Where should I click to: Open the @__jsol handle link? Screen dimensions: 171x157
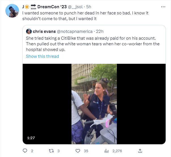pos(75,7)
